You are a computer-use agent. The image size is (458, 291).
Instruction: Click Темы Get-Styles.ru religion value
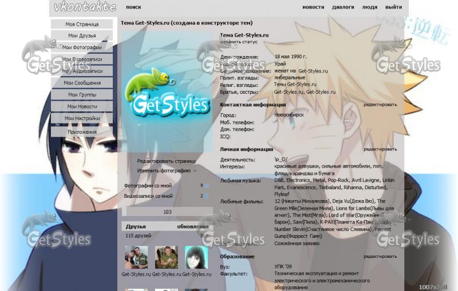295,84
